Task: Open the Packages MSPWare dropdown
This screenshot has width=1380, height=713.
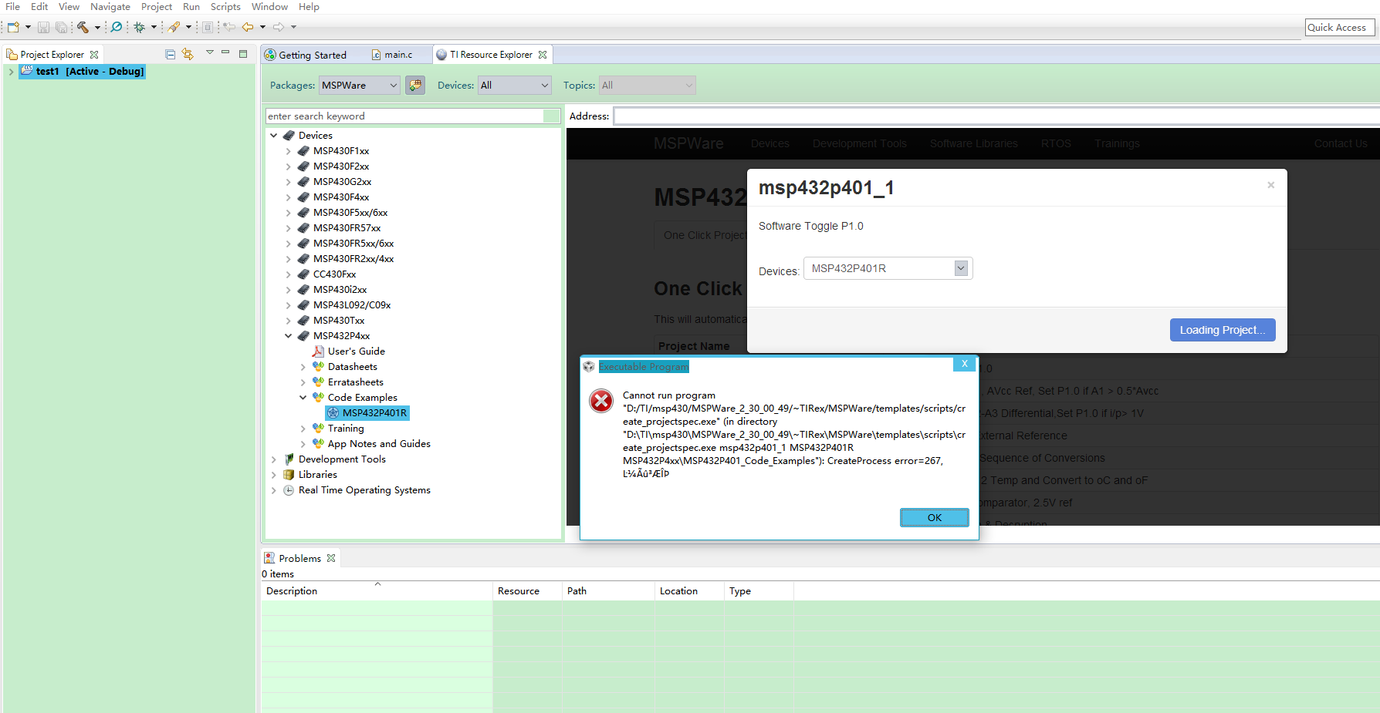Action: click(360, 85)
